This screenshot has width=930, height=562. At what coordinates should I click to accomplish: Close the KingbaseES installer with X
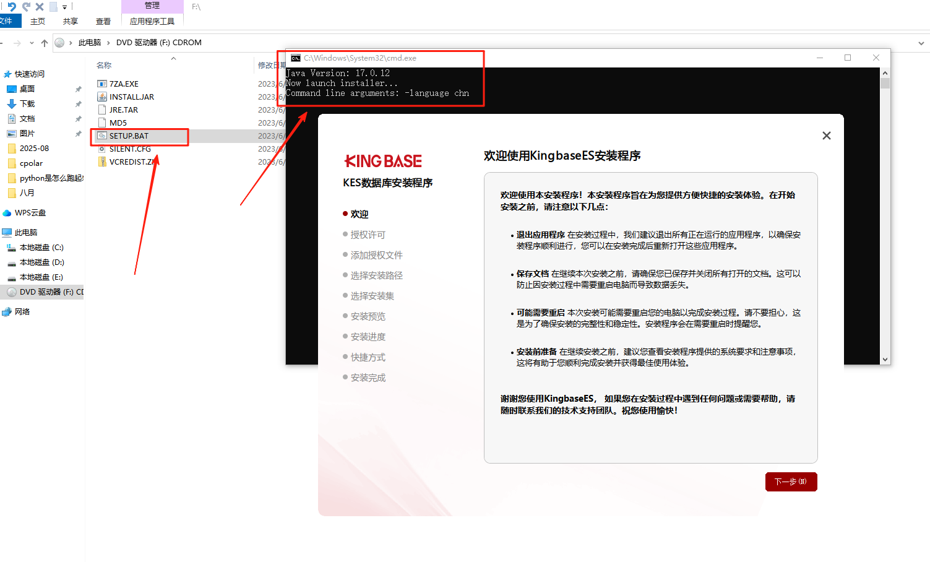pos(827,136)
